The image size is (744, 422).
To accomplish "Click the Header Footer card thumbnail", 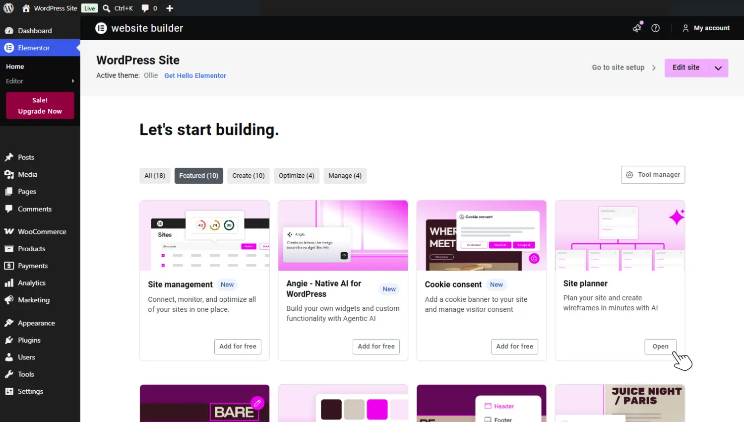I will (x=481, y=403).
